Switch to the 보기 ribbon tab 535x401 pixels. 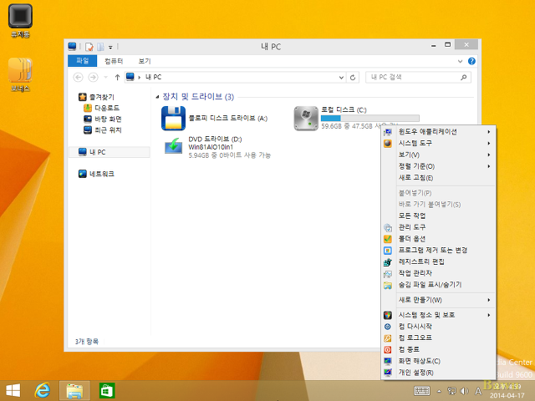click(x=145, y=61)
